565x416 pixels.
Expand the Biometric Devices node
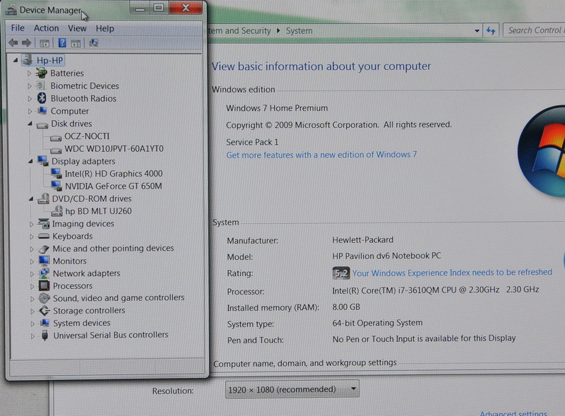pos(29,85)
